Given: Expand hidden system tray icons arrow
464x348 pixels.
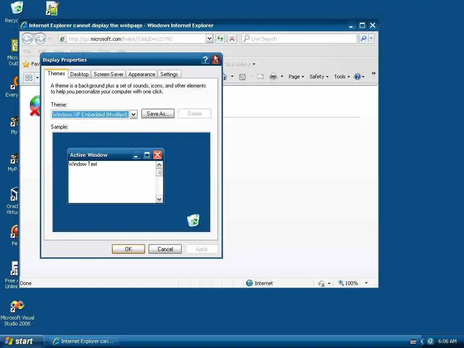Looking at the screenshot, I should [x=422, y=341].
